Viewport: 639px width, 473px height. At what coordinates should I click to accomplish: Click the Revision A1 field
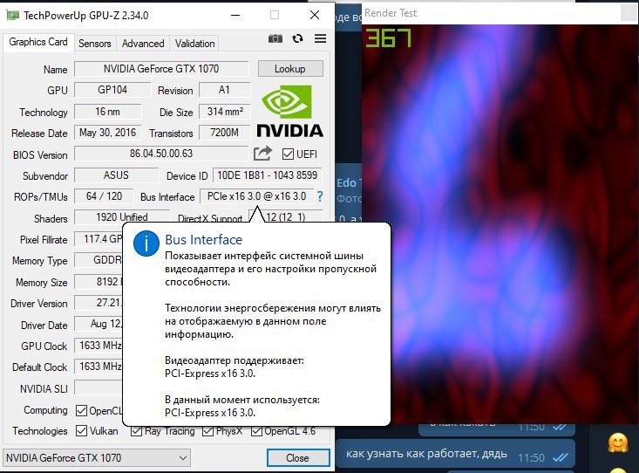pos(225,90)
